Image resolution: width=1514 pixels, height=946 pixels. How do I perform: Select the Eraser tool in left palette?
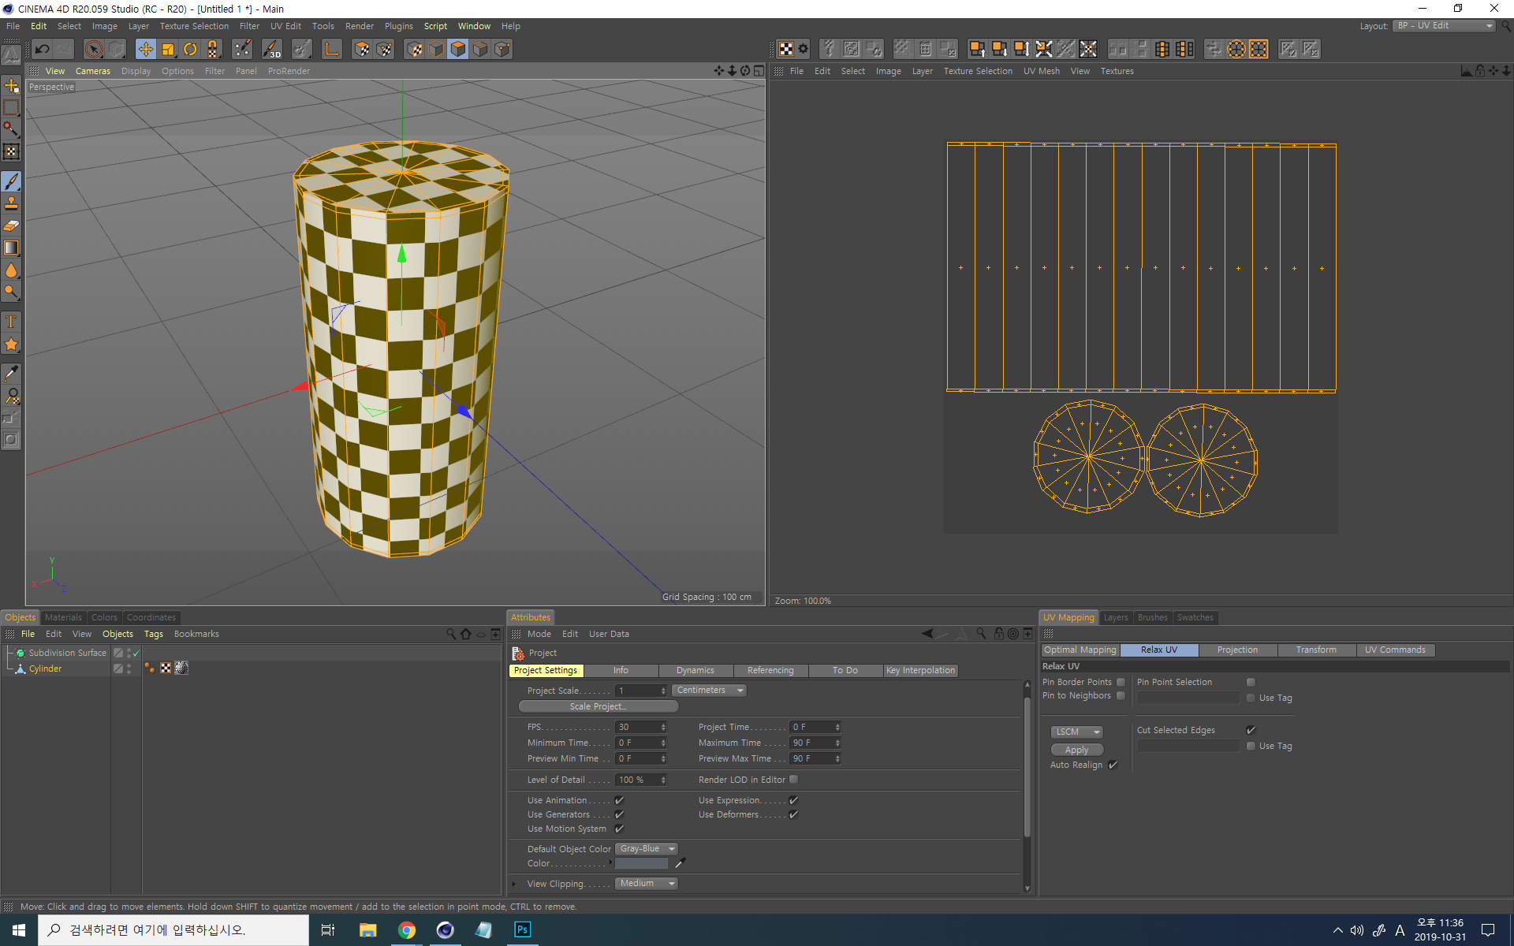pyautogui.click(x=11, y=226)
